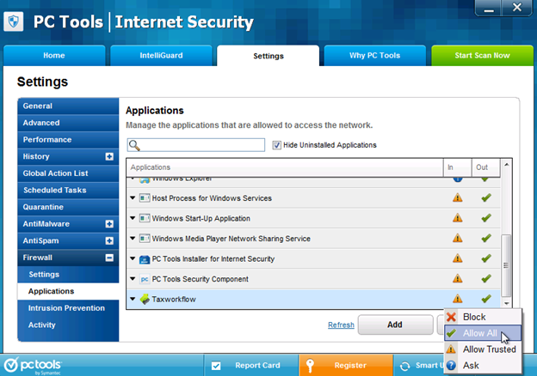The height and width of the screenshot is (376, 537).
Task: Click the search magnifier icon
Action: point(134,145)
